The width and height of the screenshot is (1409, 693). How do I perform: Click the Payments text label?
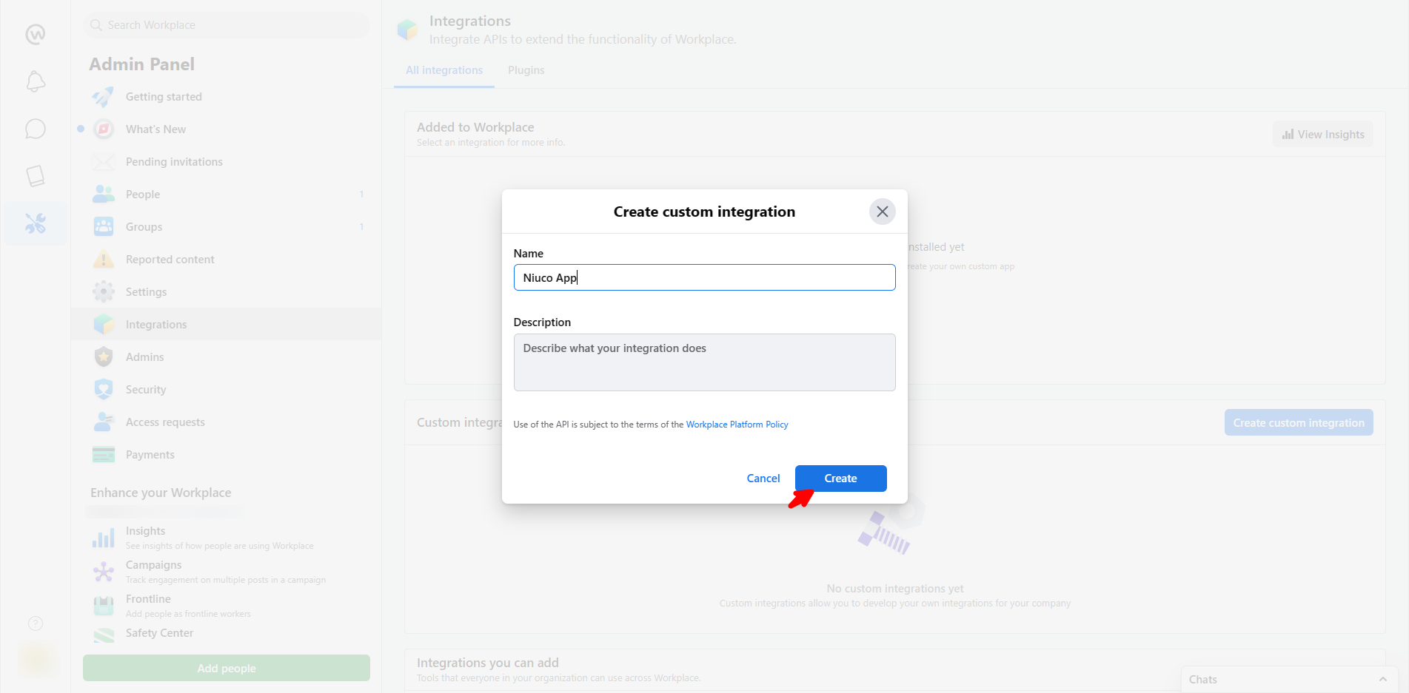[x=150, y=455]
